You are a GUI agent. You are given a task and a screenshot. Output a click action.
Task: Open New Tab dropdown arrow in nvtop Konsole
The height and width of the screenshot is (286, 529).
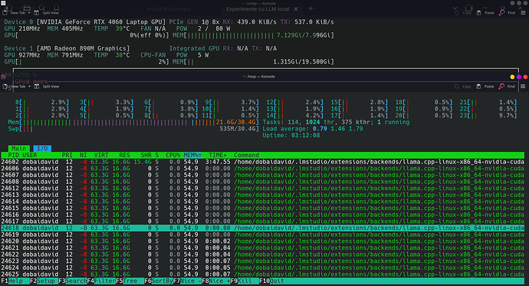pos(29,13)
